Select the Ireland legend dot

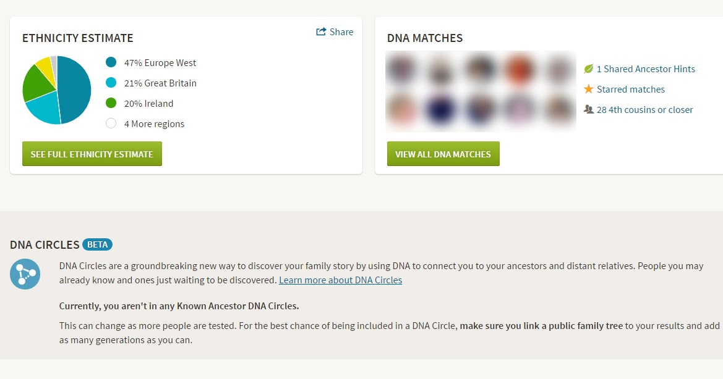point(111,103)
